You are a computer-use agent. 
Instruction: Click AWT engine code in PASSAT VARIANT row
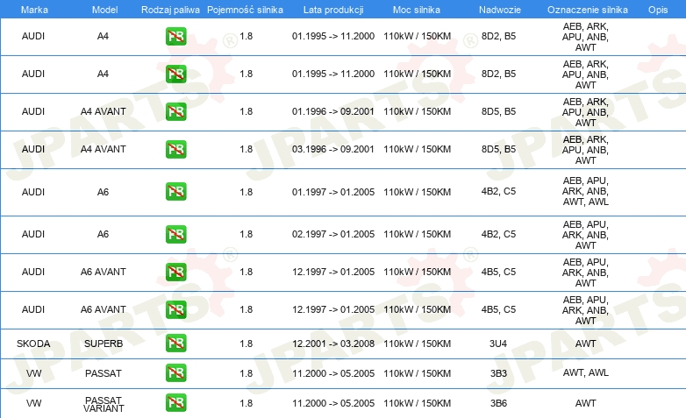(585, 403)
